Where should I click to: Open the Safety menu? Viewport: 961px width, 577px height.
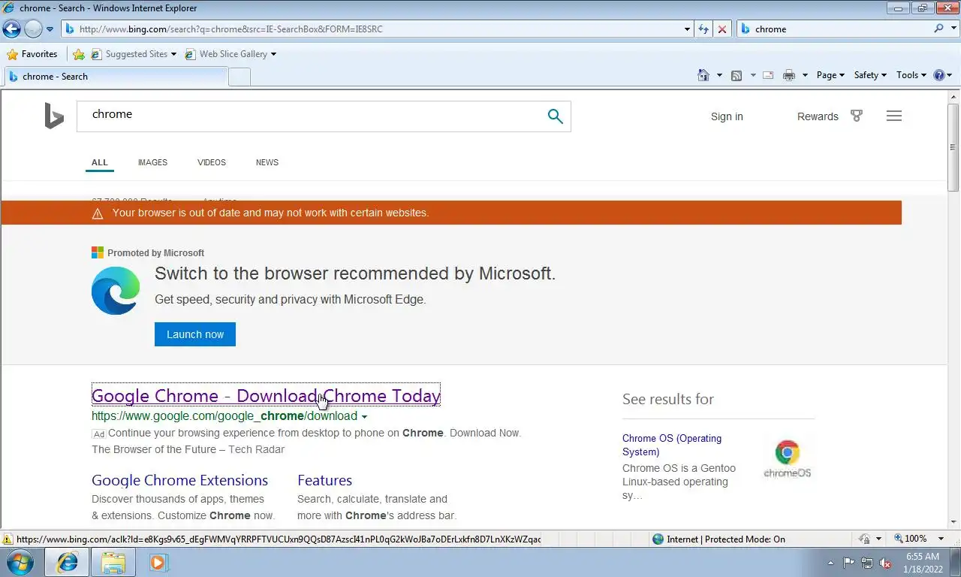(870, 75)
